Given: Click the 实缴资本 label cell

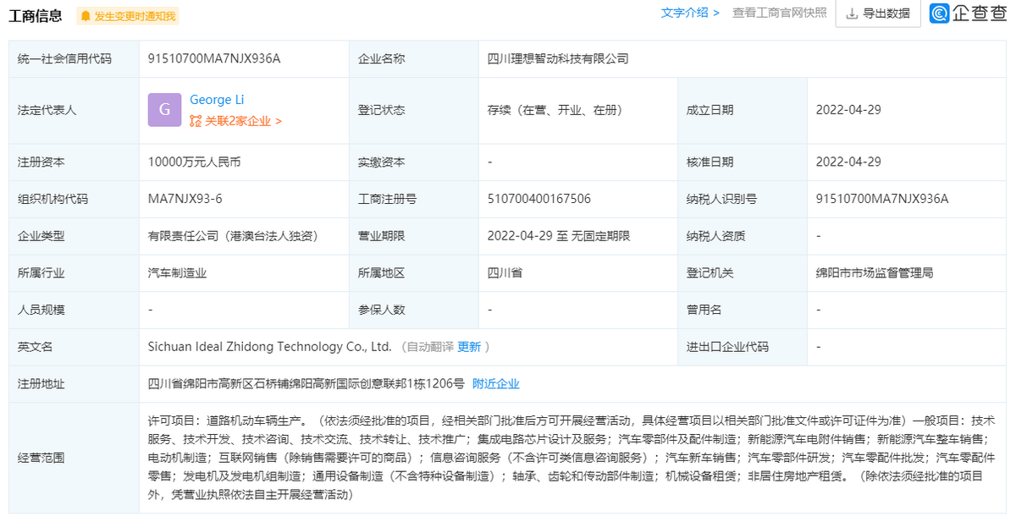Looking at the screenshot, I should coord(413,162).
